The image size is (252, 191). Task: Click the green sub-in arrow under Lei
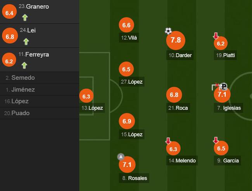[x=26, y=41]
